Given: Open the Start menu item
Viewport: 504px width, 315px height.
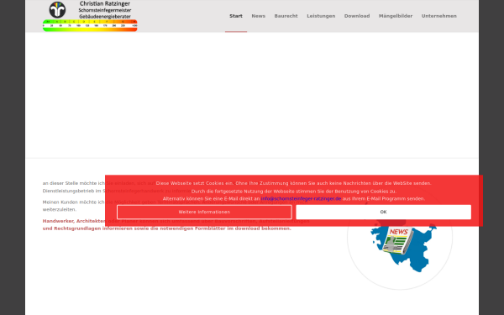Looking at the screenshot, I should (236, 16).
